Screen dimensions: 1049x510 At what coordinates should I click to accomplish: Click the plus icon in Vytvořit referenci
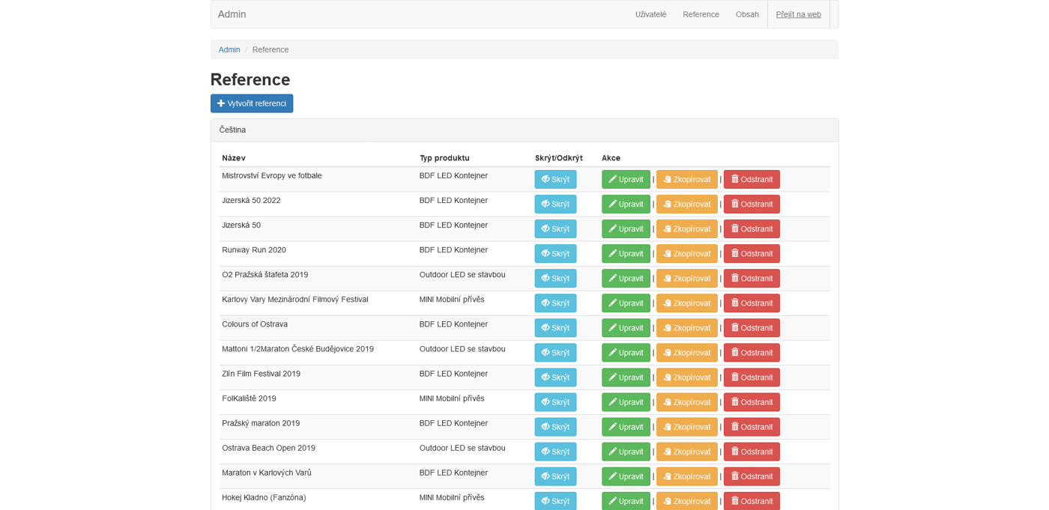point(221,103)
